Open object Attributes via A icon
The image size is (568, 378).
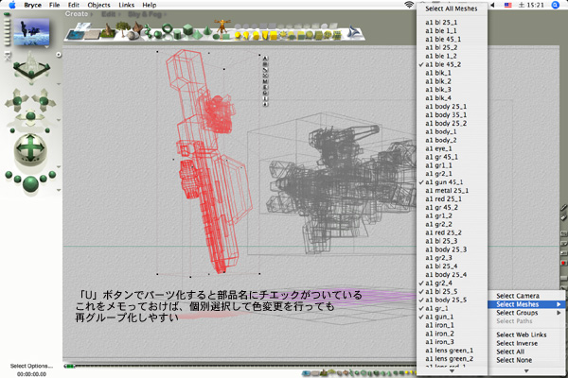click(265, 59)
